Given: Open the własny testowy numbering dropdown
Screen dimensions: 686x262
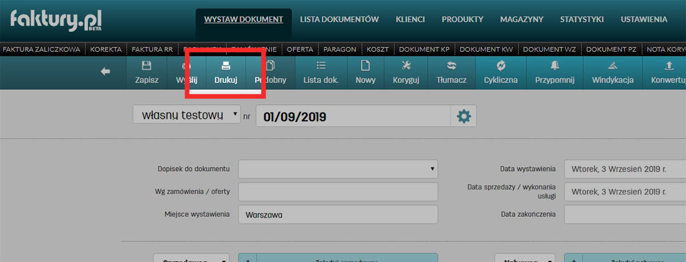Looking at the screenshot, I should tap(187, 114).
